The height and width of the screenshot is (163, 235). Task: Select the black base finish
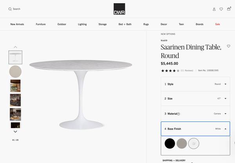pyautogui.click(x=170, y=143)
